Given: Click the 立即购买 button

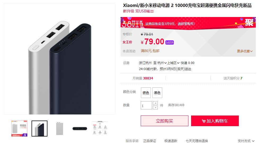Looking at the screenshot, I should click(x=165, y=121).
